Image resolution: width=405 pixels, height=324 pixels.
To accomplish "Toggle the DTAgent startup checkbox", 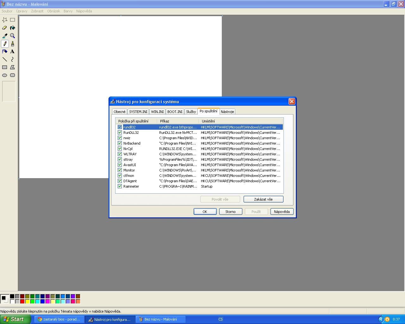I will [120, 181].
